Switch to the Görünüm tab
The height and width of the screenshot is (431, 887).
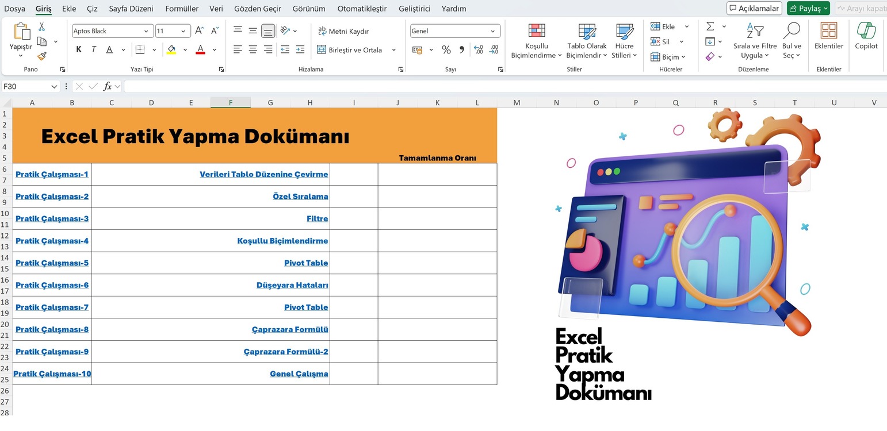[x=309, y=9]
